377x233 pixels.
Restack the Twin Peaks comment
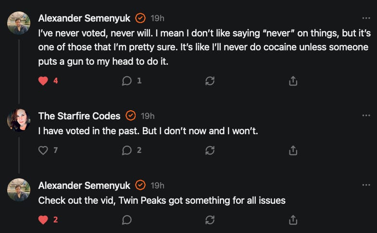(210, 220)
